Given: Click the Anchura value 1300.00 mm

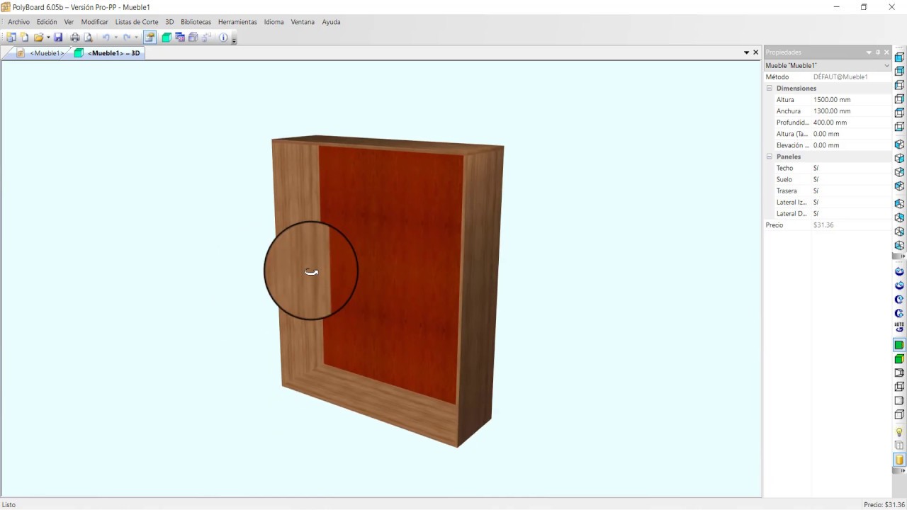Looking at the screenshot, I should pyautogui.click(x=832, y=111).
